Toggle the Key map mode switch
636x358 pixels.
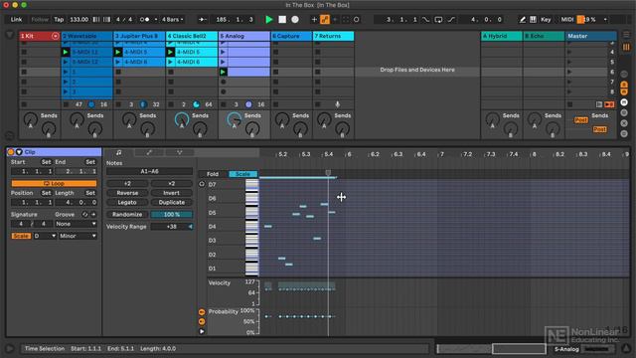(546, 19)
